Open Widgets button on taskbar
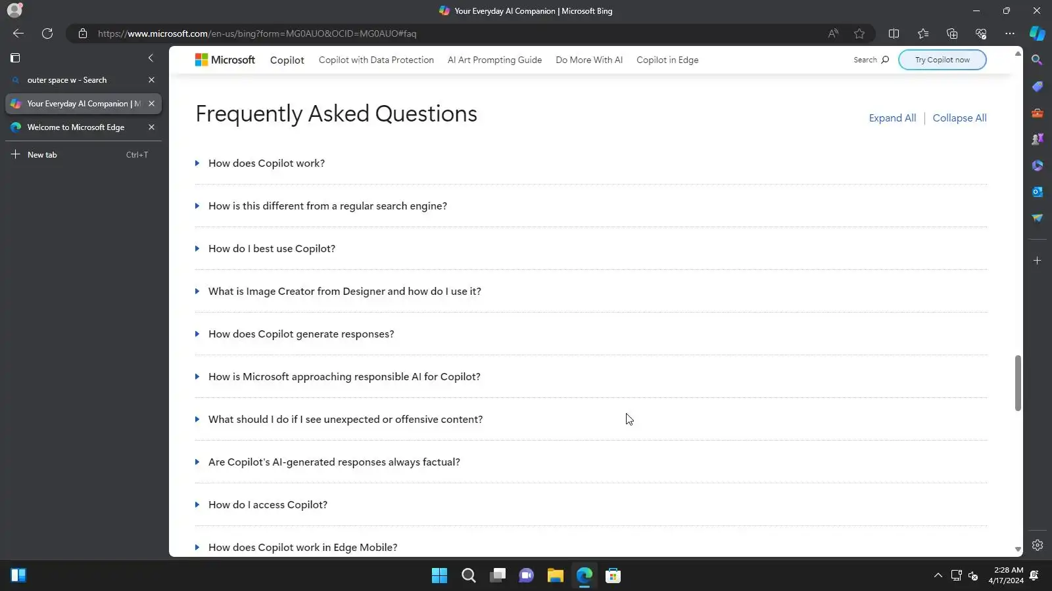 click(18, 576)
